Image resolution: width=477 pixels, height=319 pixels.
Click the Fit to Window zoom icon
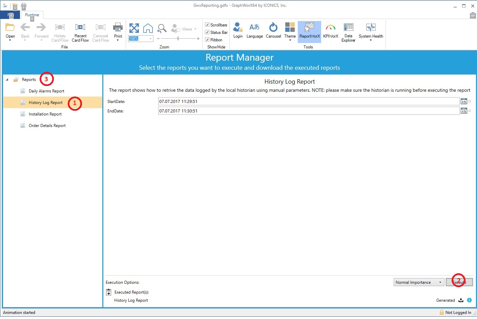(134, 28)
